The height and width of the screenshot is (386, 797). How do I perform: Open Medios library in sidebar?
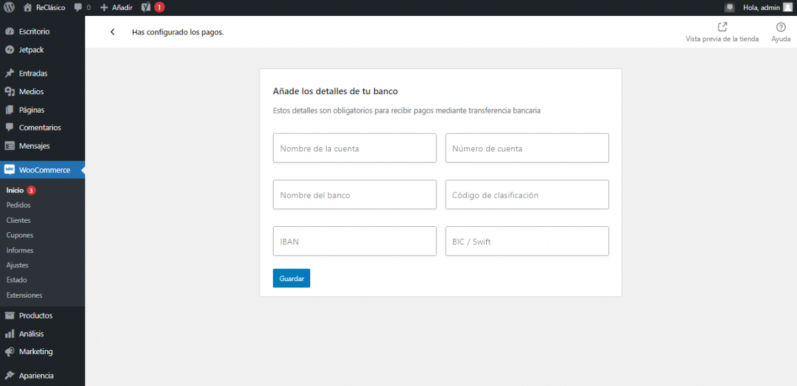coord(31,92)
